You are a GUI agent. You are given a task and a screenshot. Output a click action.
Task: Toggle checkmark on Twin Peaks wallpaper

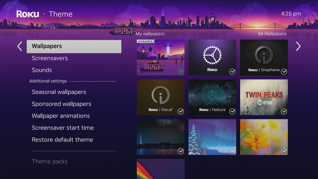click(284, 111)
